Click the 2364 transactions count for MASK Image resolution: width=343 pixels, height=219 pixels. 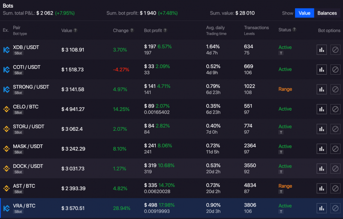pyautogui.click(x=250, y=146)
